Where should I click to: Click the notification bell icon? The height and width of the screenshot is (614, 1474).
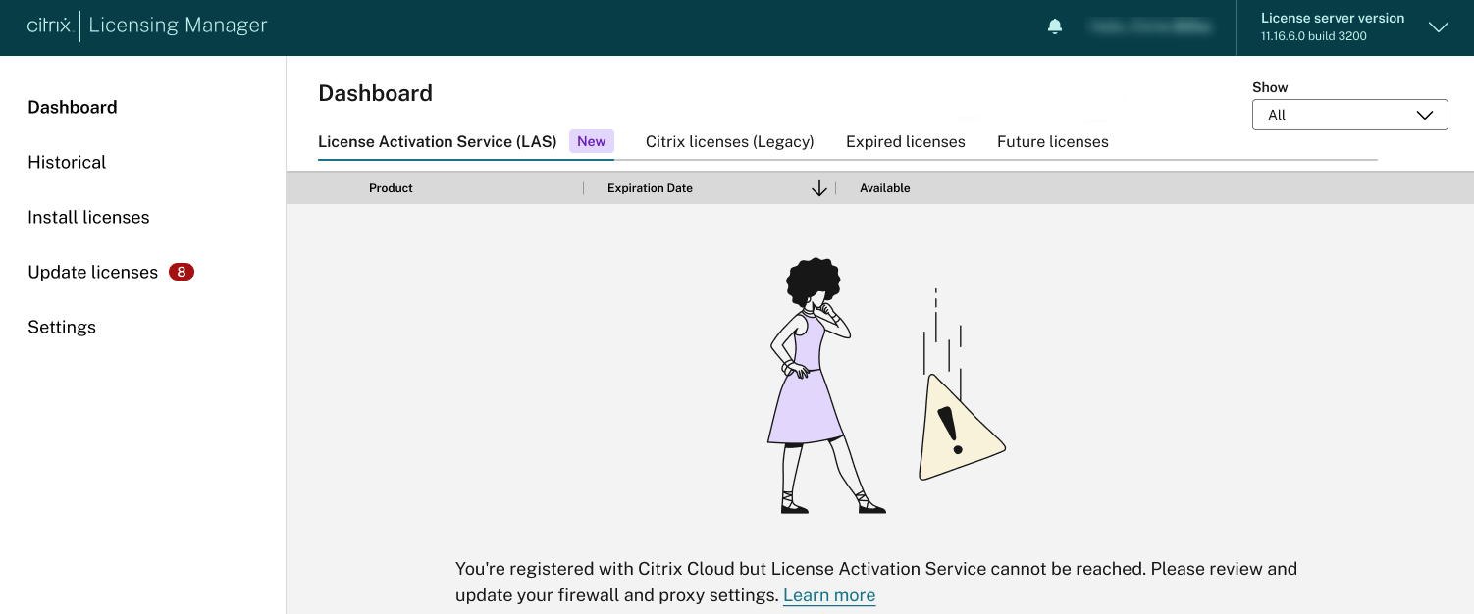1055,26
